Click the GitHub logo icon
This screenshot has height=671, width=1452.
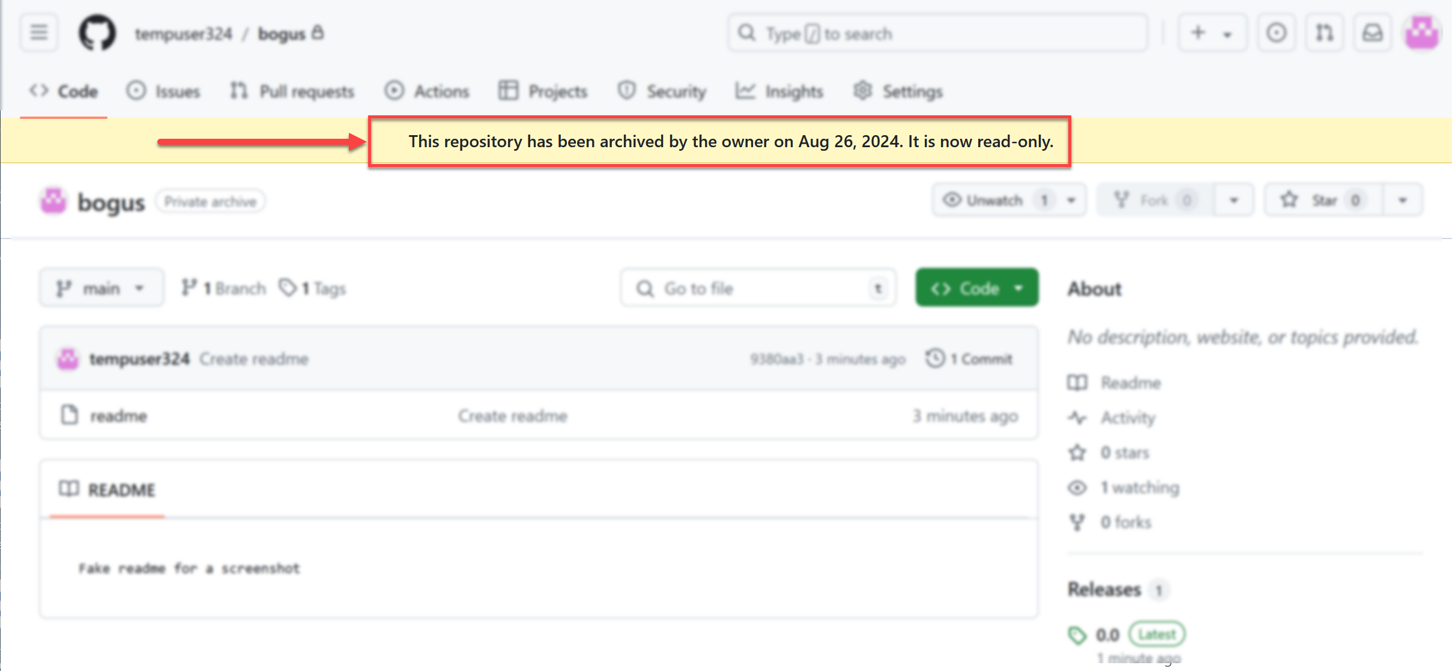(x=97, y=32)
